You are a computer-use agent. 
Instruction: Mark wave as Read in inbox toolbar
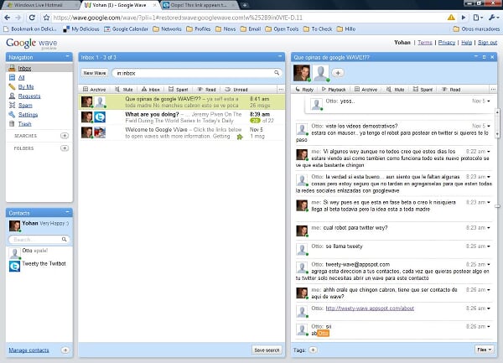click(206, 90)
